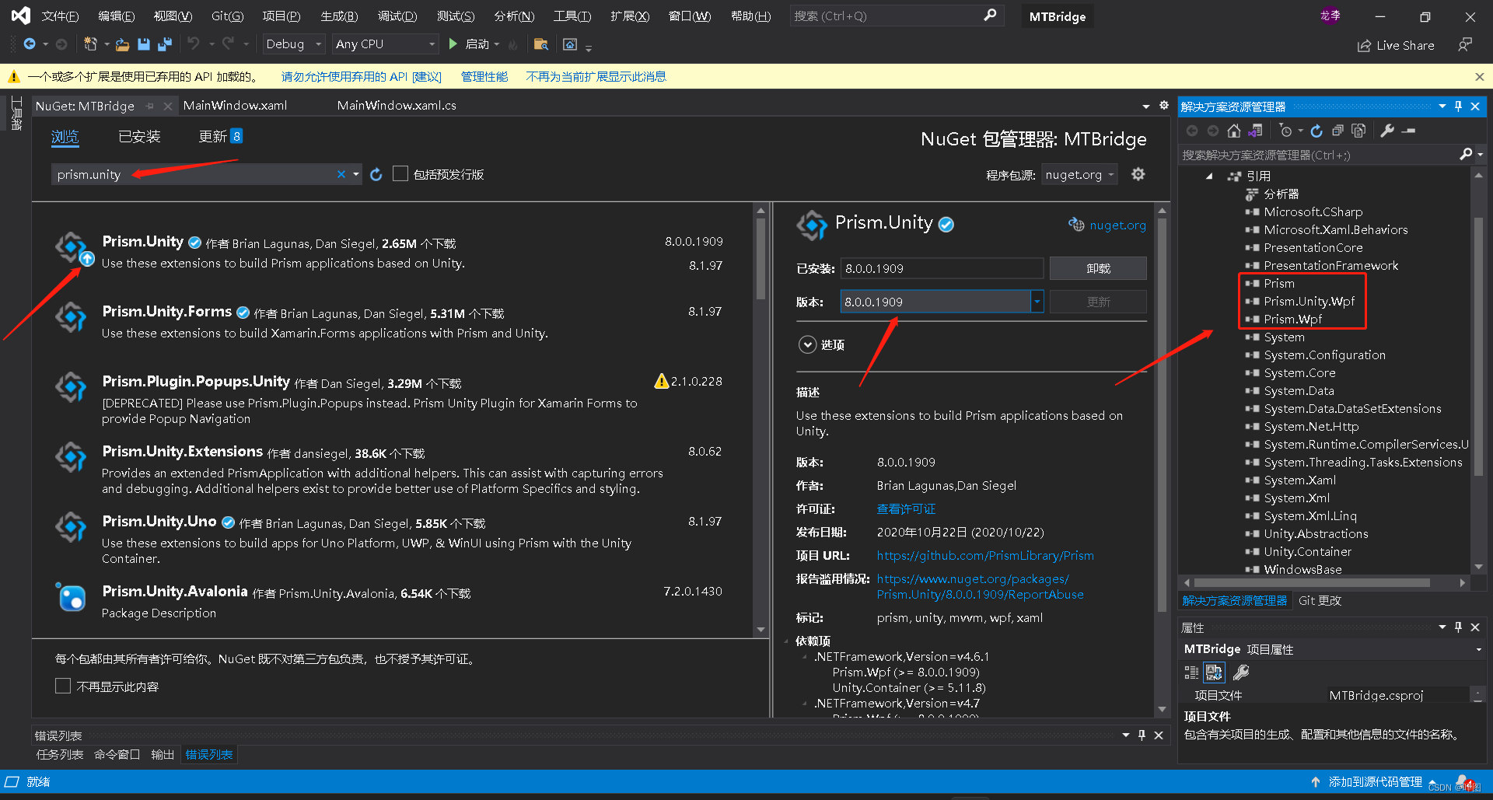Click the Visual Studio search box
The image size is (1493, 800).
(x=896, y=16)
